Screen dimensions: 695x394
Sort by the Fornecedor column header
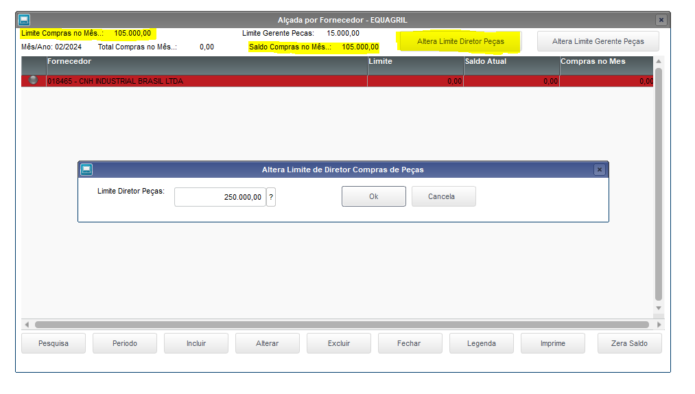pyautogui.click(x=207, y=65)
